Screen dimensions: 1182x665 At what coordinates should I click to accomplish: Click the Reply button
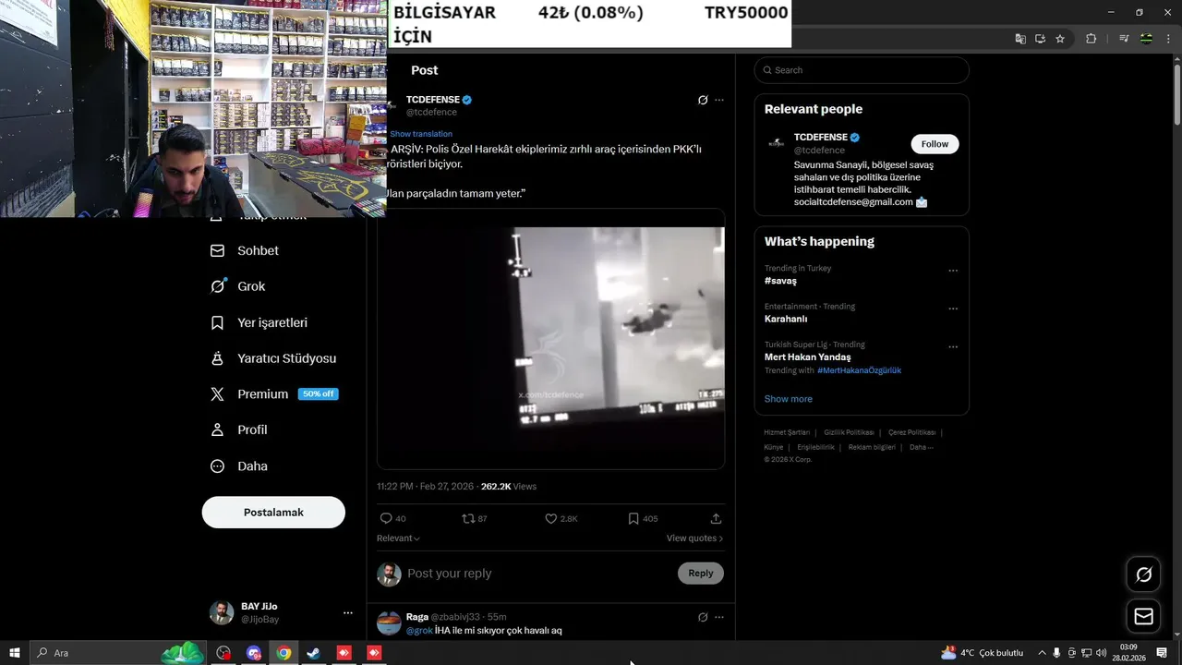coord(701,574)
